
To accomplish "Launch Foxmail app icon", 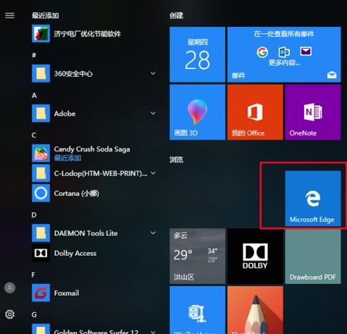I will pos(41,293).
